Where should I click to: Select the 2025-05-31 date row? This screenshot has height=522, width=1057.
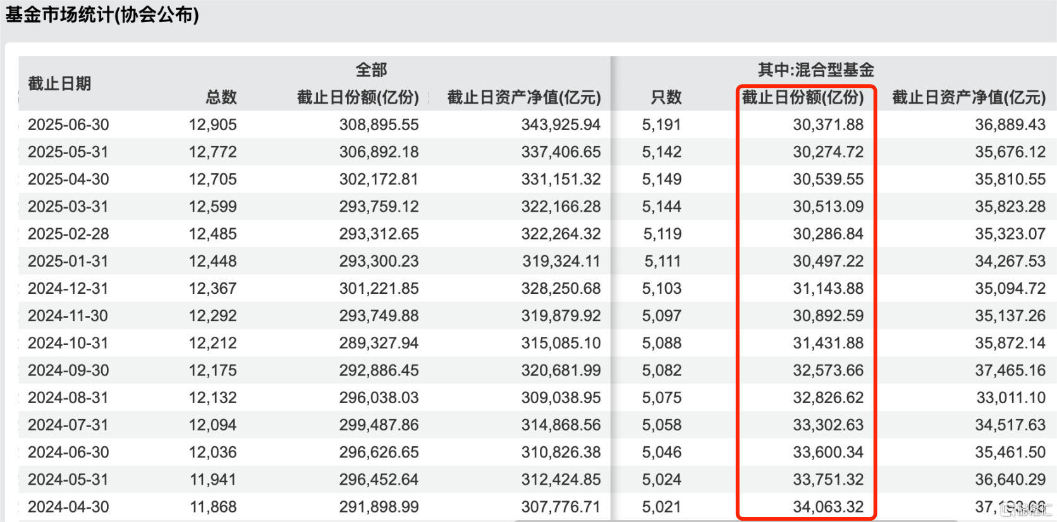[537, 152]
